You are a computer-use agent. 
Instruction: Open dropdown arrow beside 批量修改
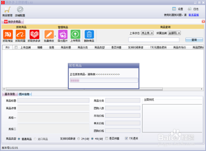click(x=55, y=36)
